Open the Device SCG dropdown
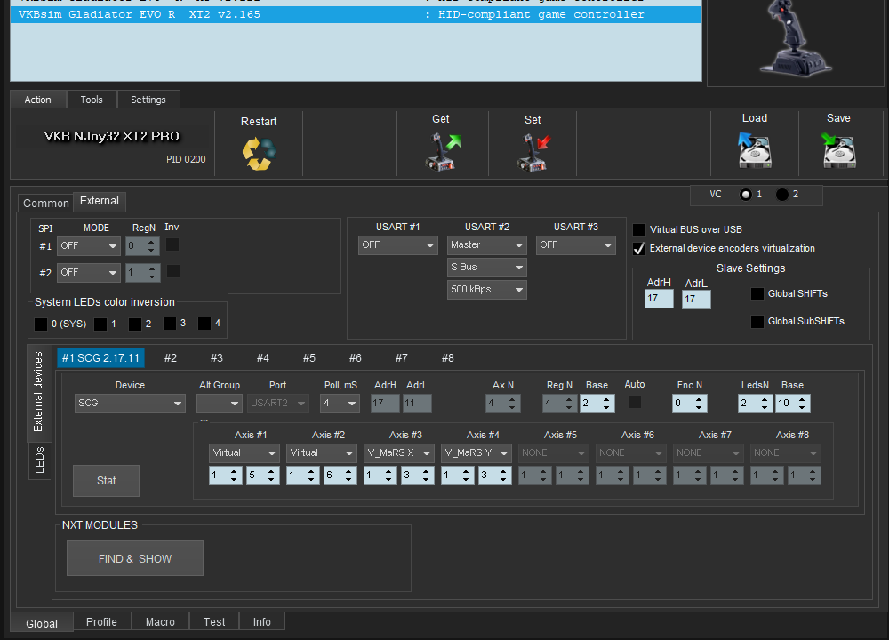Screen dimensions: 889x640 pyautogui.click(x=130, y=403)
